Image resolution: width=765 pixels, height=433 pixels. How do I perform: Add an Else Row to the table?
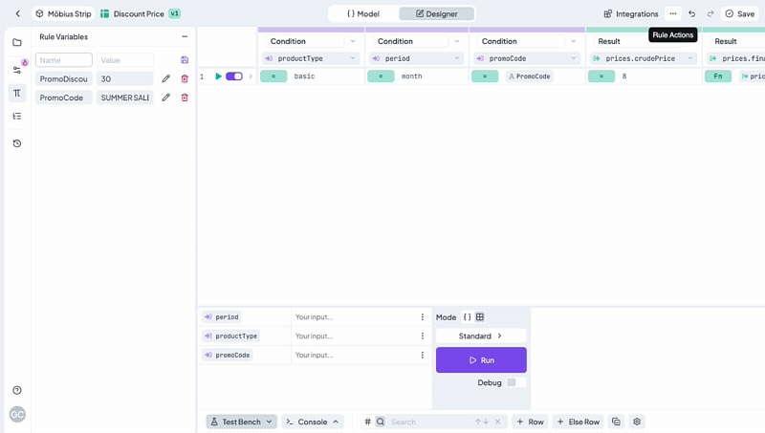coord(578,422)
